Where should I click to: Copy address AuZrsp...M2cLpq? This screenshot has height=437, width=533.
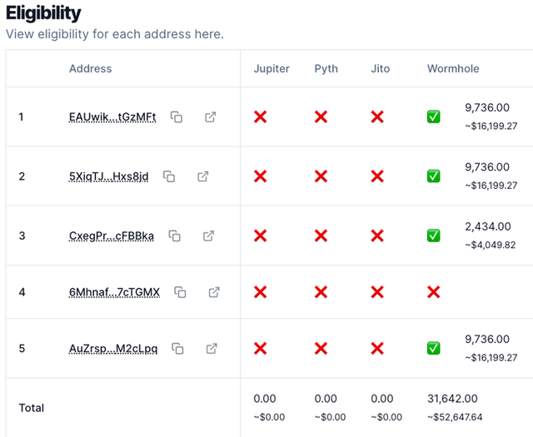177,348
